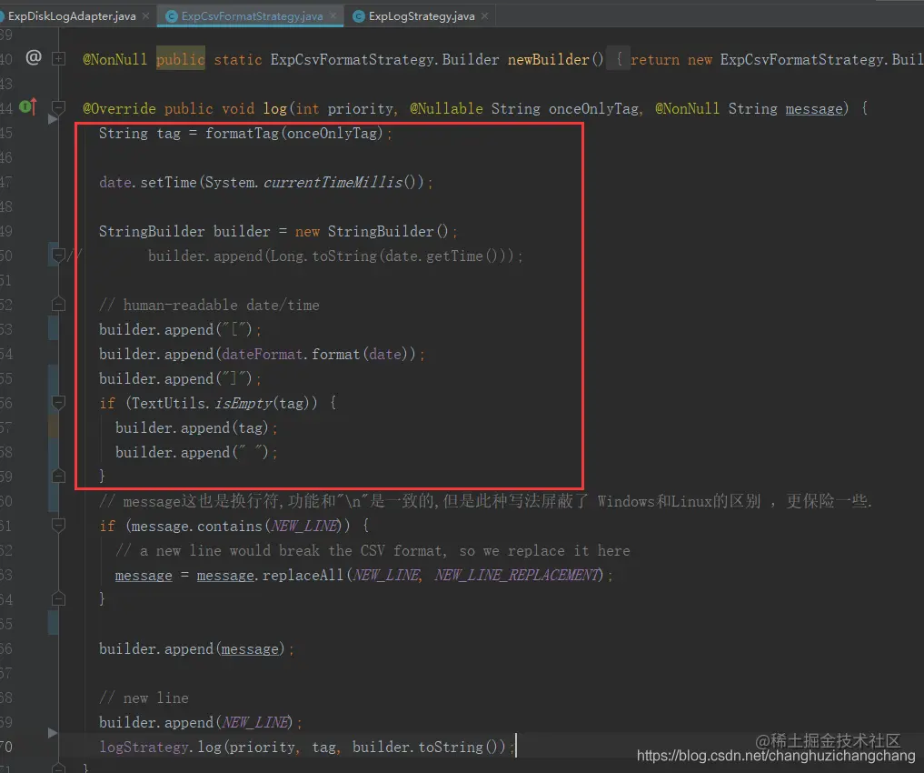Viewport: 924px width, 773px height.
Task: Click 'logStrategy' on the last statement
Action: pyautogui.click(x=144, y=747)
